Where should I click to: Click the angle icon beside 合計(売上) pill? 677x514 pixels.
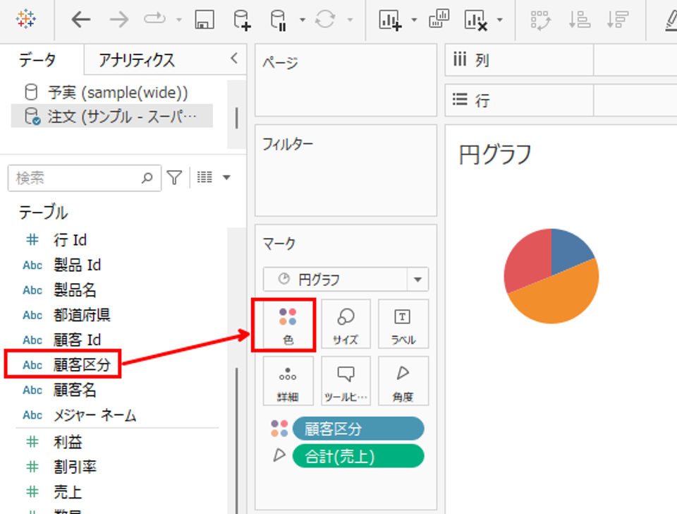point(279,455)
